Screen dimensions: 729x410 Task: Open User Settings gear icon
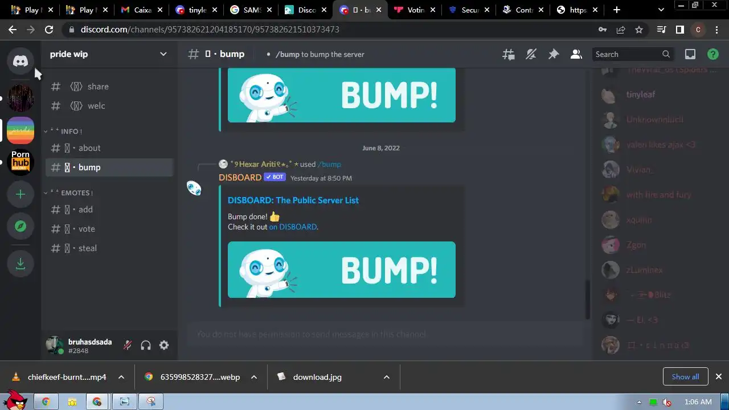pos(164,345)
